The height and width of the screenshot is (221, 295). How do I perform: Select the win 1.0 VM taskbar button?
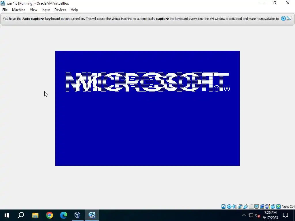click(92, 215)
